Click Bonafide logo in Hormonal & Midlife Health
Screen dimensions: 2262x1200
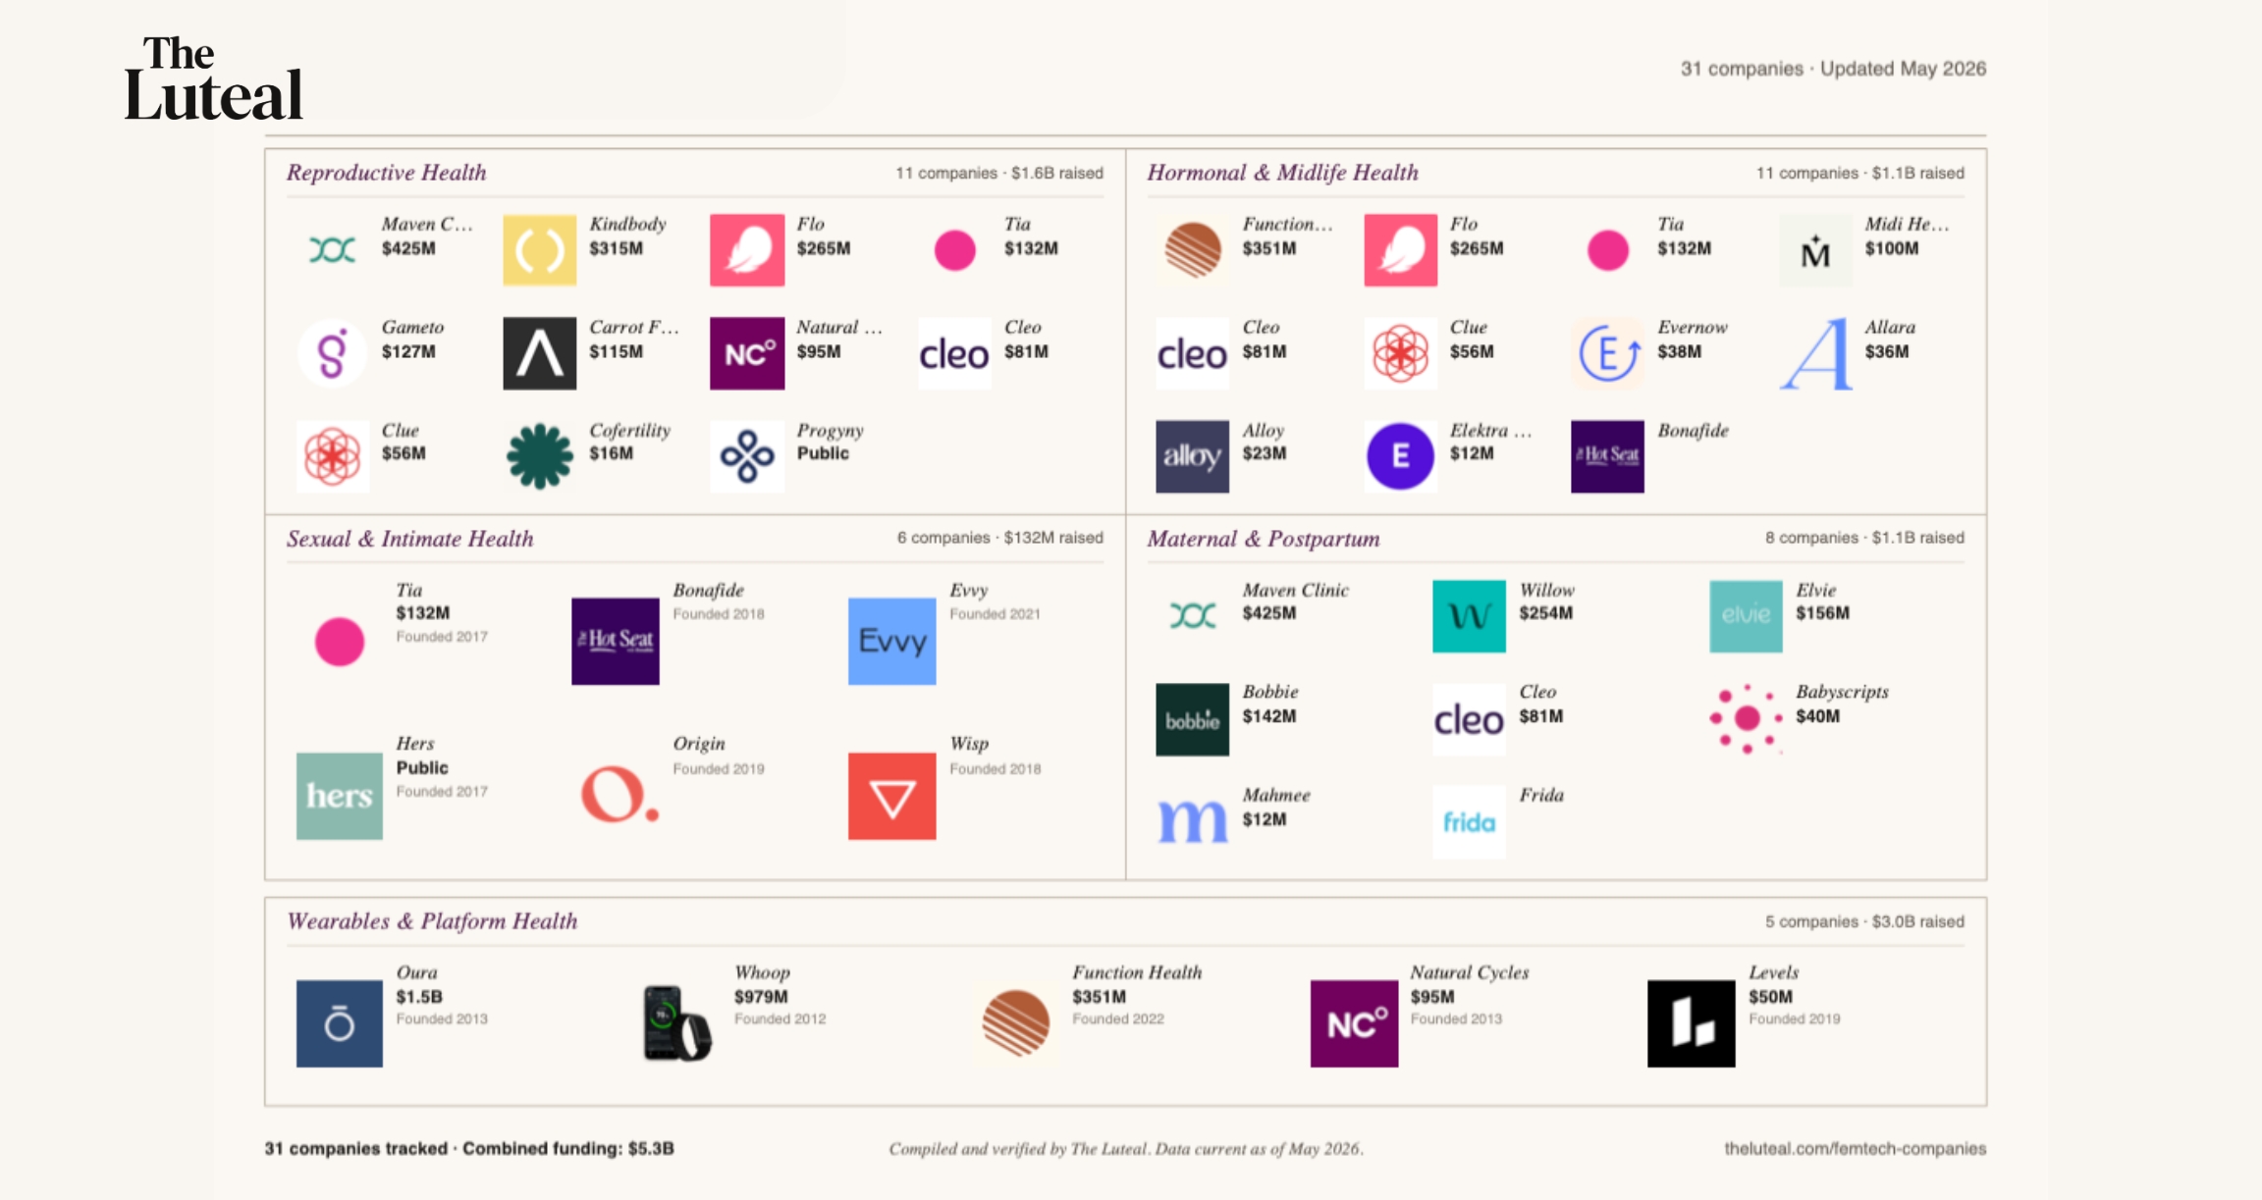pyautogui.click(x=1607, y=456)
